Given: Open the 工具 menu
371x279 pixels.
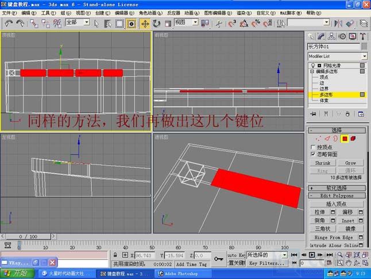Looking at the screenshot, I should (48, 13).
